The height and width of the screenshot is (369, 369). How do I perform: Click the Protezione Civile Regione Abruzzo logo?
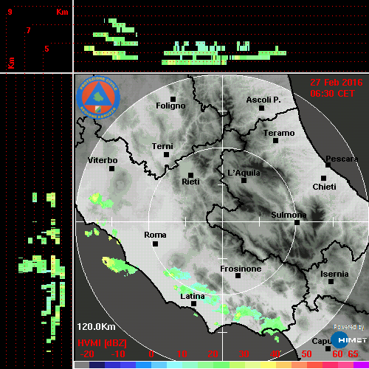[98, 97]
